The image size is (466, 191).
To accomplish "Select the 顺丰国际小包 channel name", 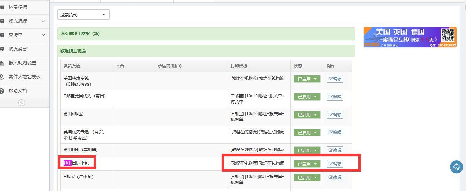I will pyautogui.click(x=76, y=163).
